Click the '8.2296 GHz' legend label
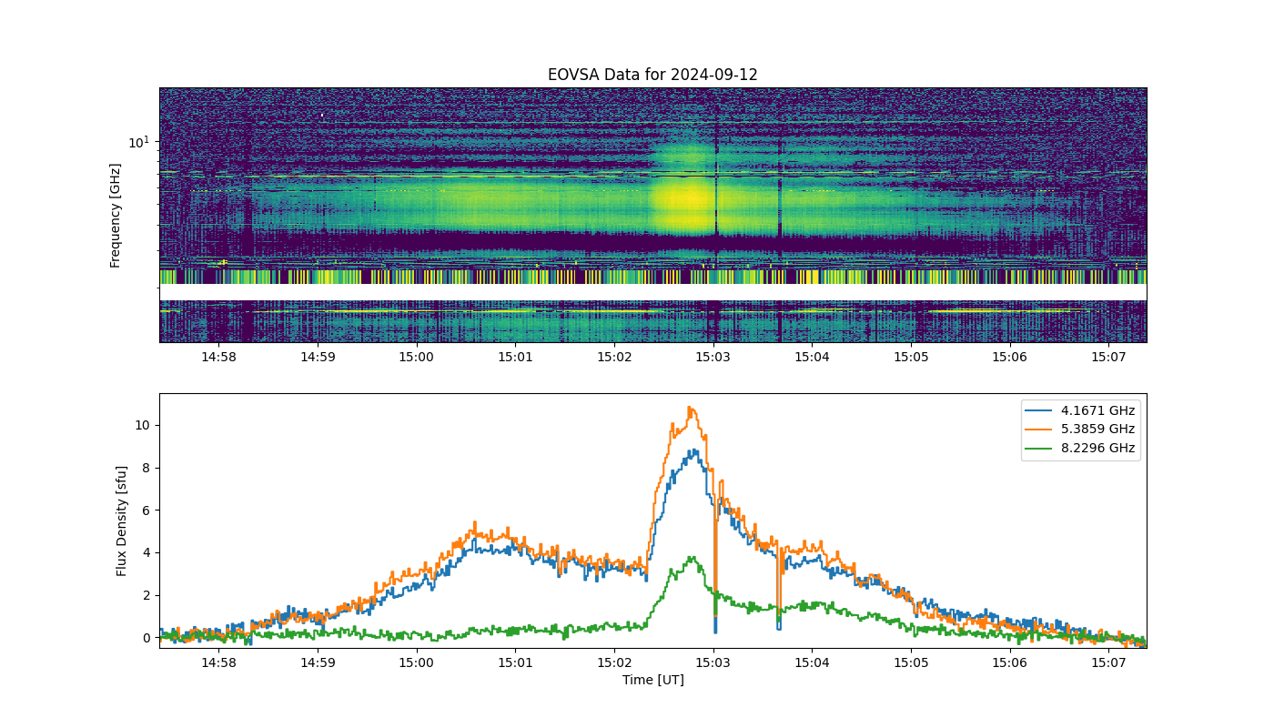Image resolution: width=1274 pixels, height=728 pixels. pos(1099,448)
